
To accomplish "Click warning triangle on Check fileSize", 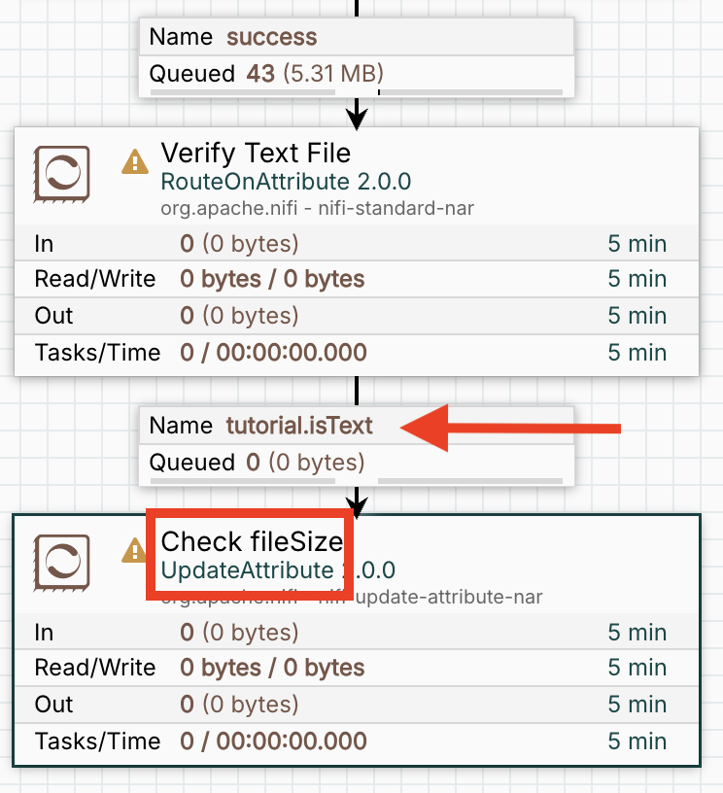I will pos(133,551).
